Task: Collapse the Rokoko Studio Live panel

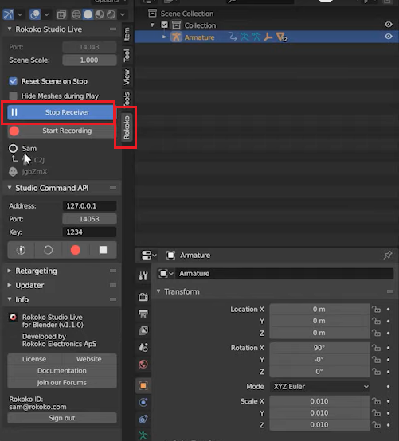Action: pos(10,29)
